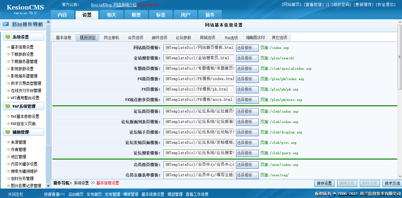Switch to the 会员选项 settings tab
402x198 pixels.
[x=135, y=38]
